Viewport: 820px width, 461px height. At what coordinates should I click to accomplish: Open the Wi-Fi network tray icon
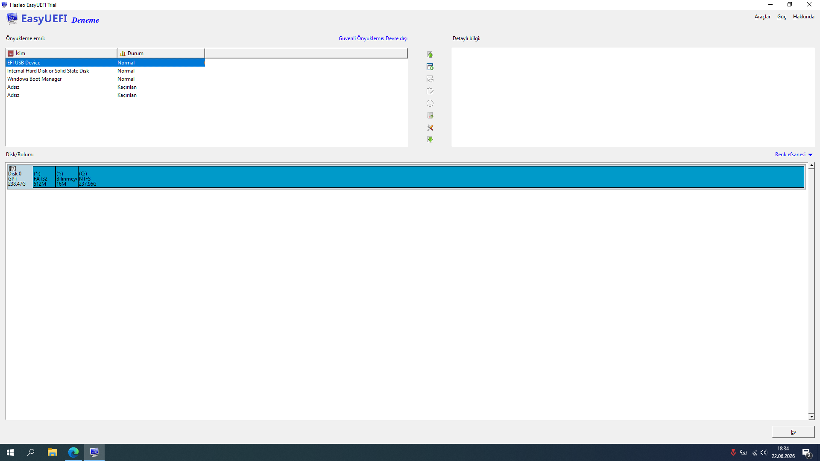tap(754, 453)
